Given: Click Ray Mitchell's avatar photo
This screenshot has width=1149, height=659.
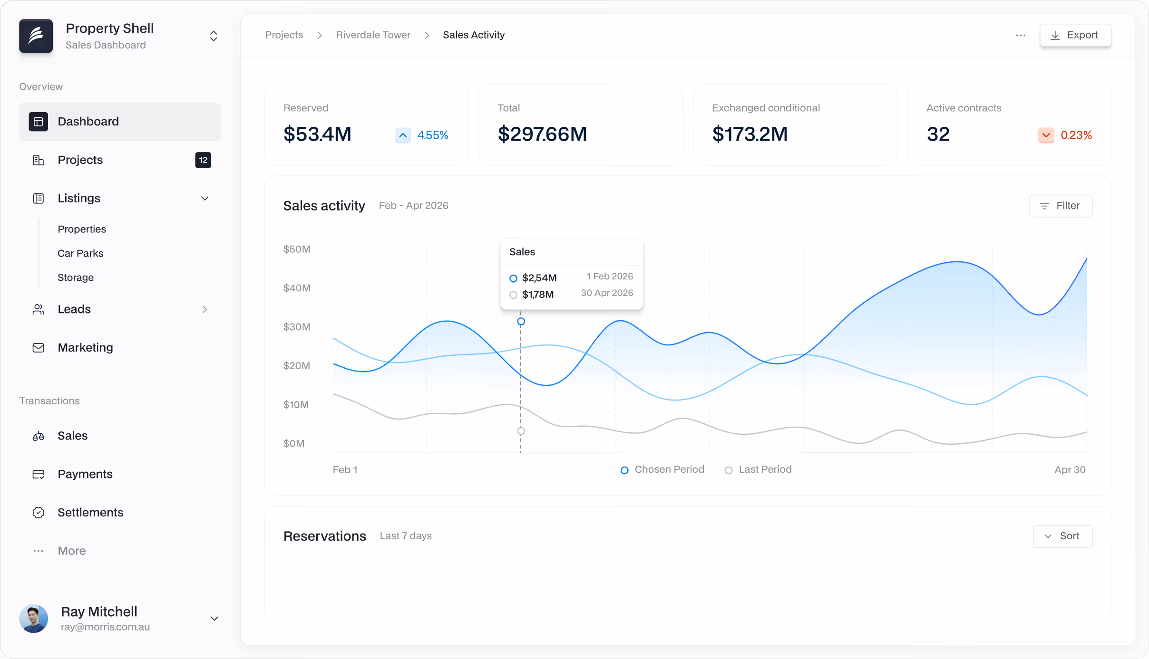Looking at the screenshot, I should [33, 619].
